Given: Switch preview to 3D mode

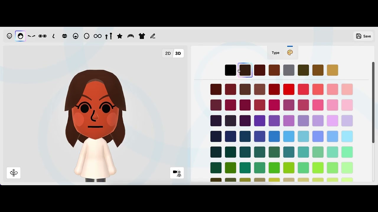Looking at the screenshot, I should click(178, 53).
